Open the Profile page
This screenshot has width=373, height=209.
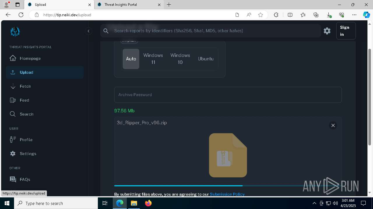click(x=45, y=140)
